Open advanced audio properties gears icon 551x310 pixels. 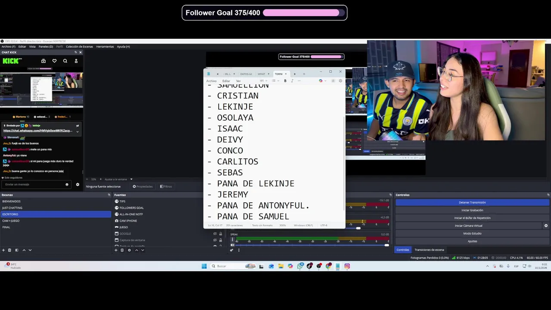(x=232, y=250)
